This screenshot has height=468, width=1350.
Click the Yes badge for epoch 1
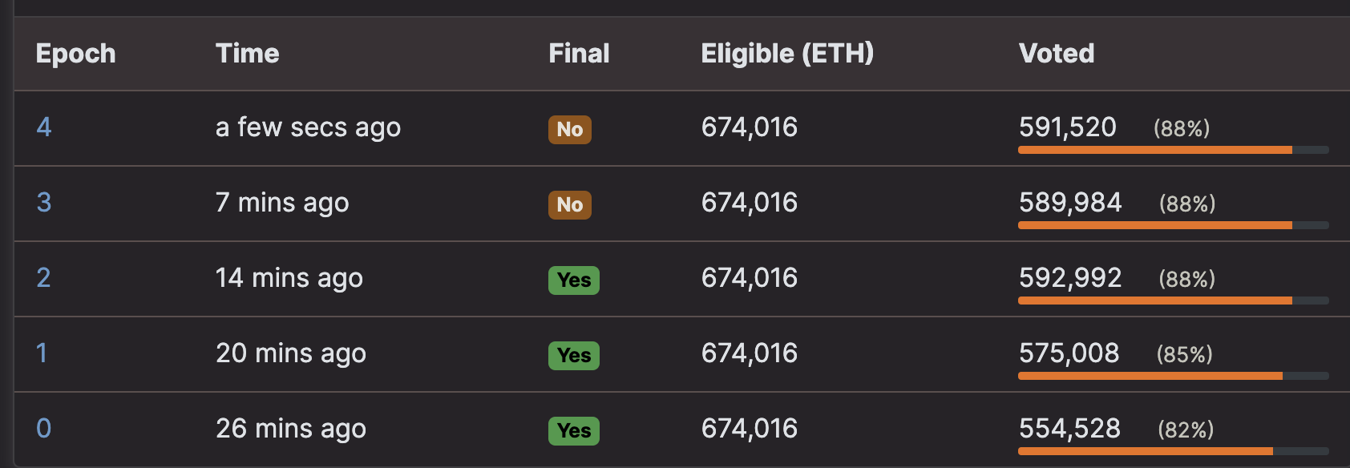574,356
